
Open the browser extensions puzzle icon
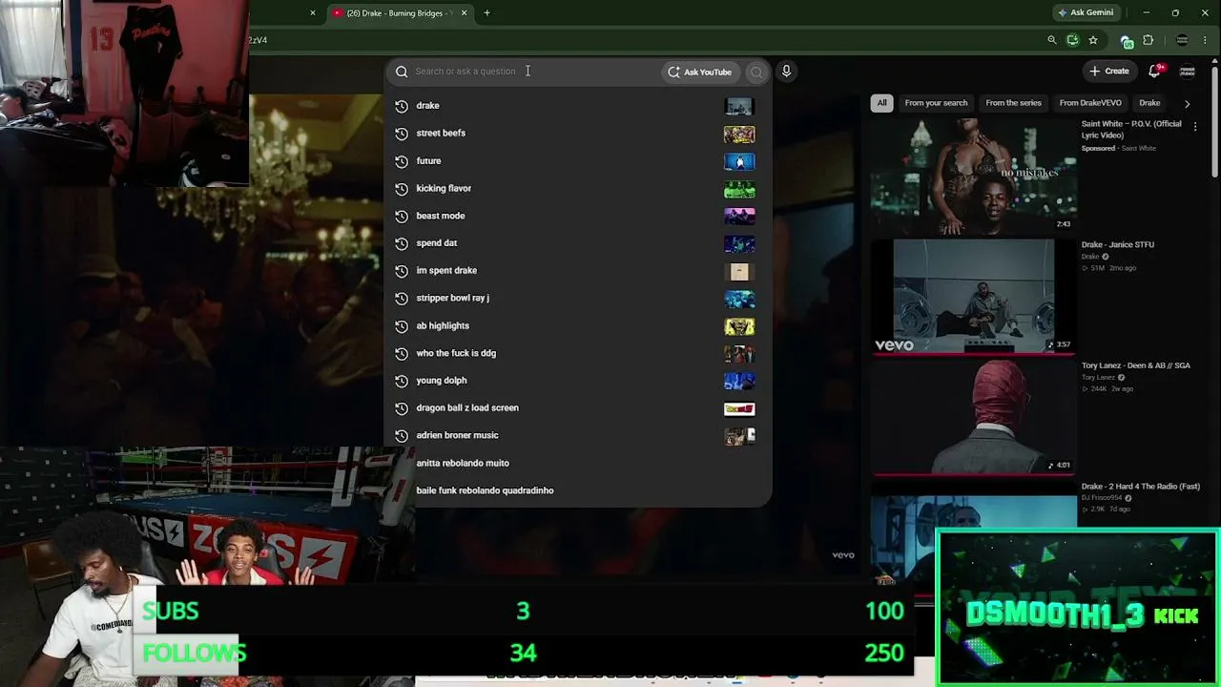[x=1148, y=40]
